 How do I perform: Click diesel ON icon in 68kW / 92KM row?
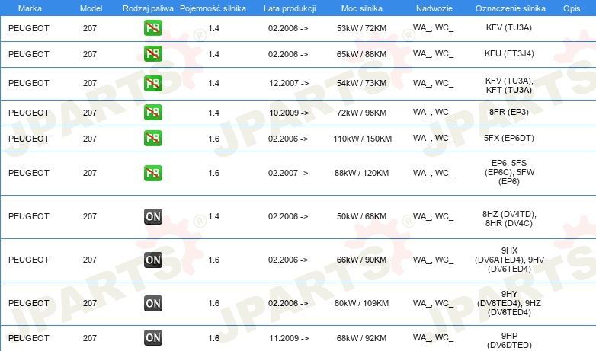coord(152,337)
